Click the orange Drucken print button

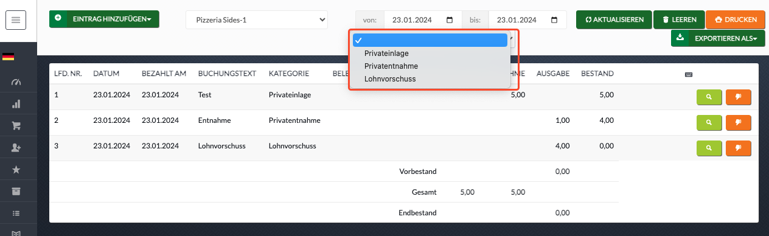coord(735,19)
